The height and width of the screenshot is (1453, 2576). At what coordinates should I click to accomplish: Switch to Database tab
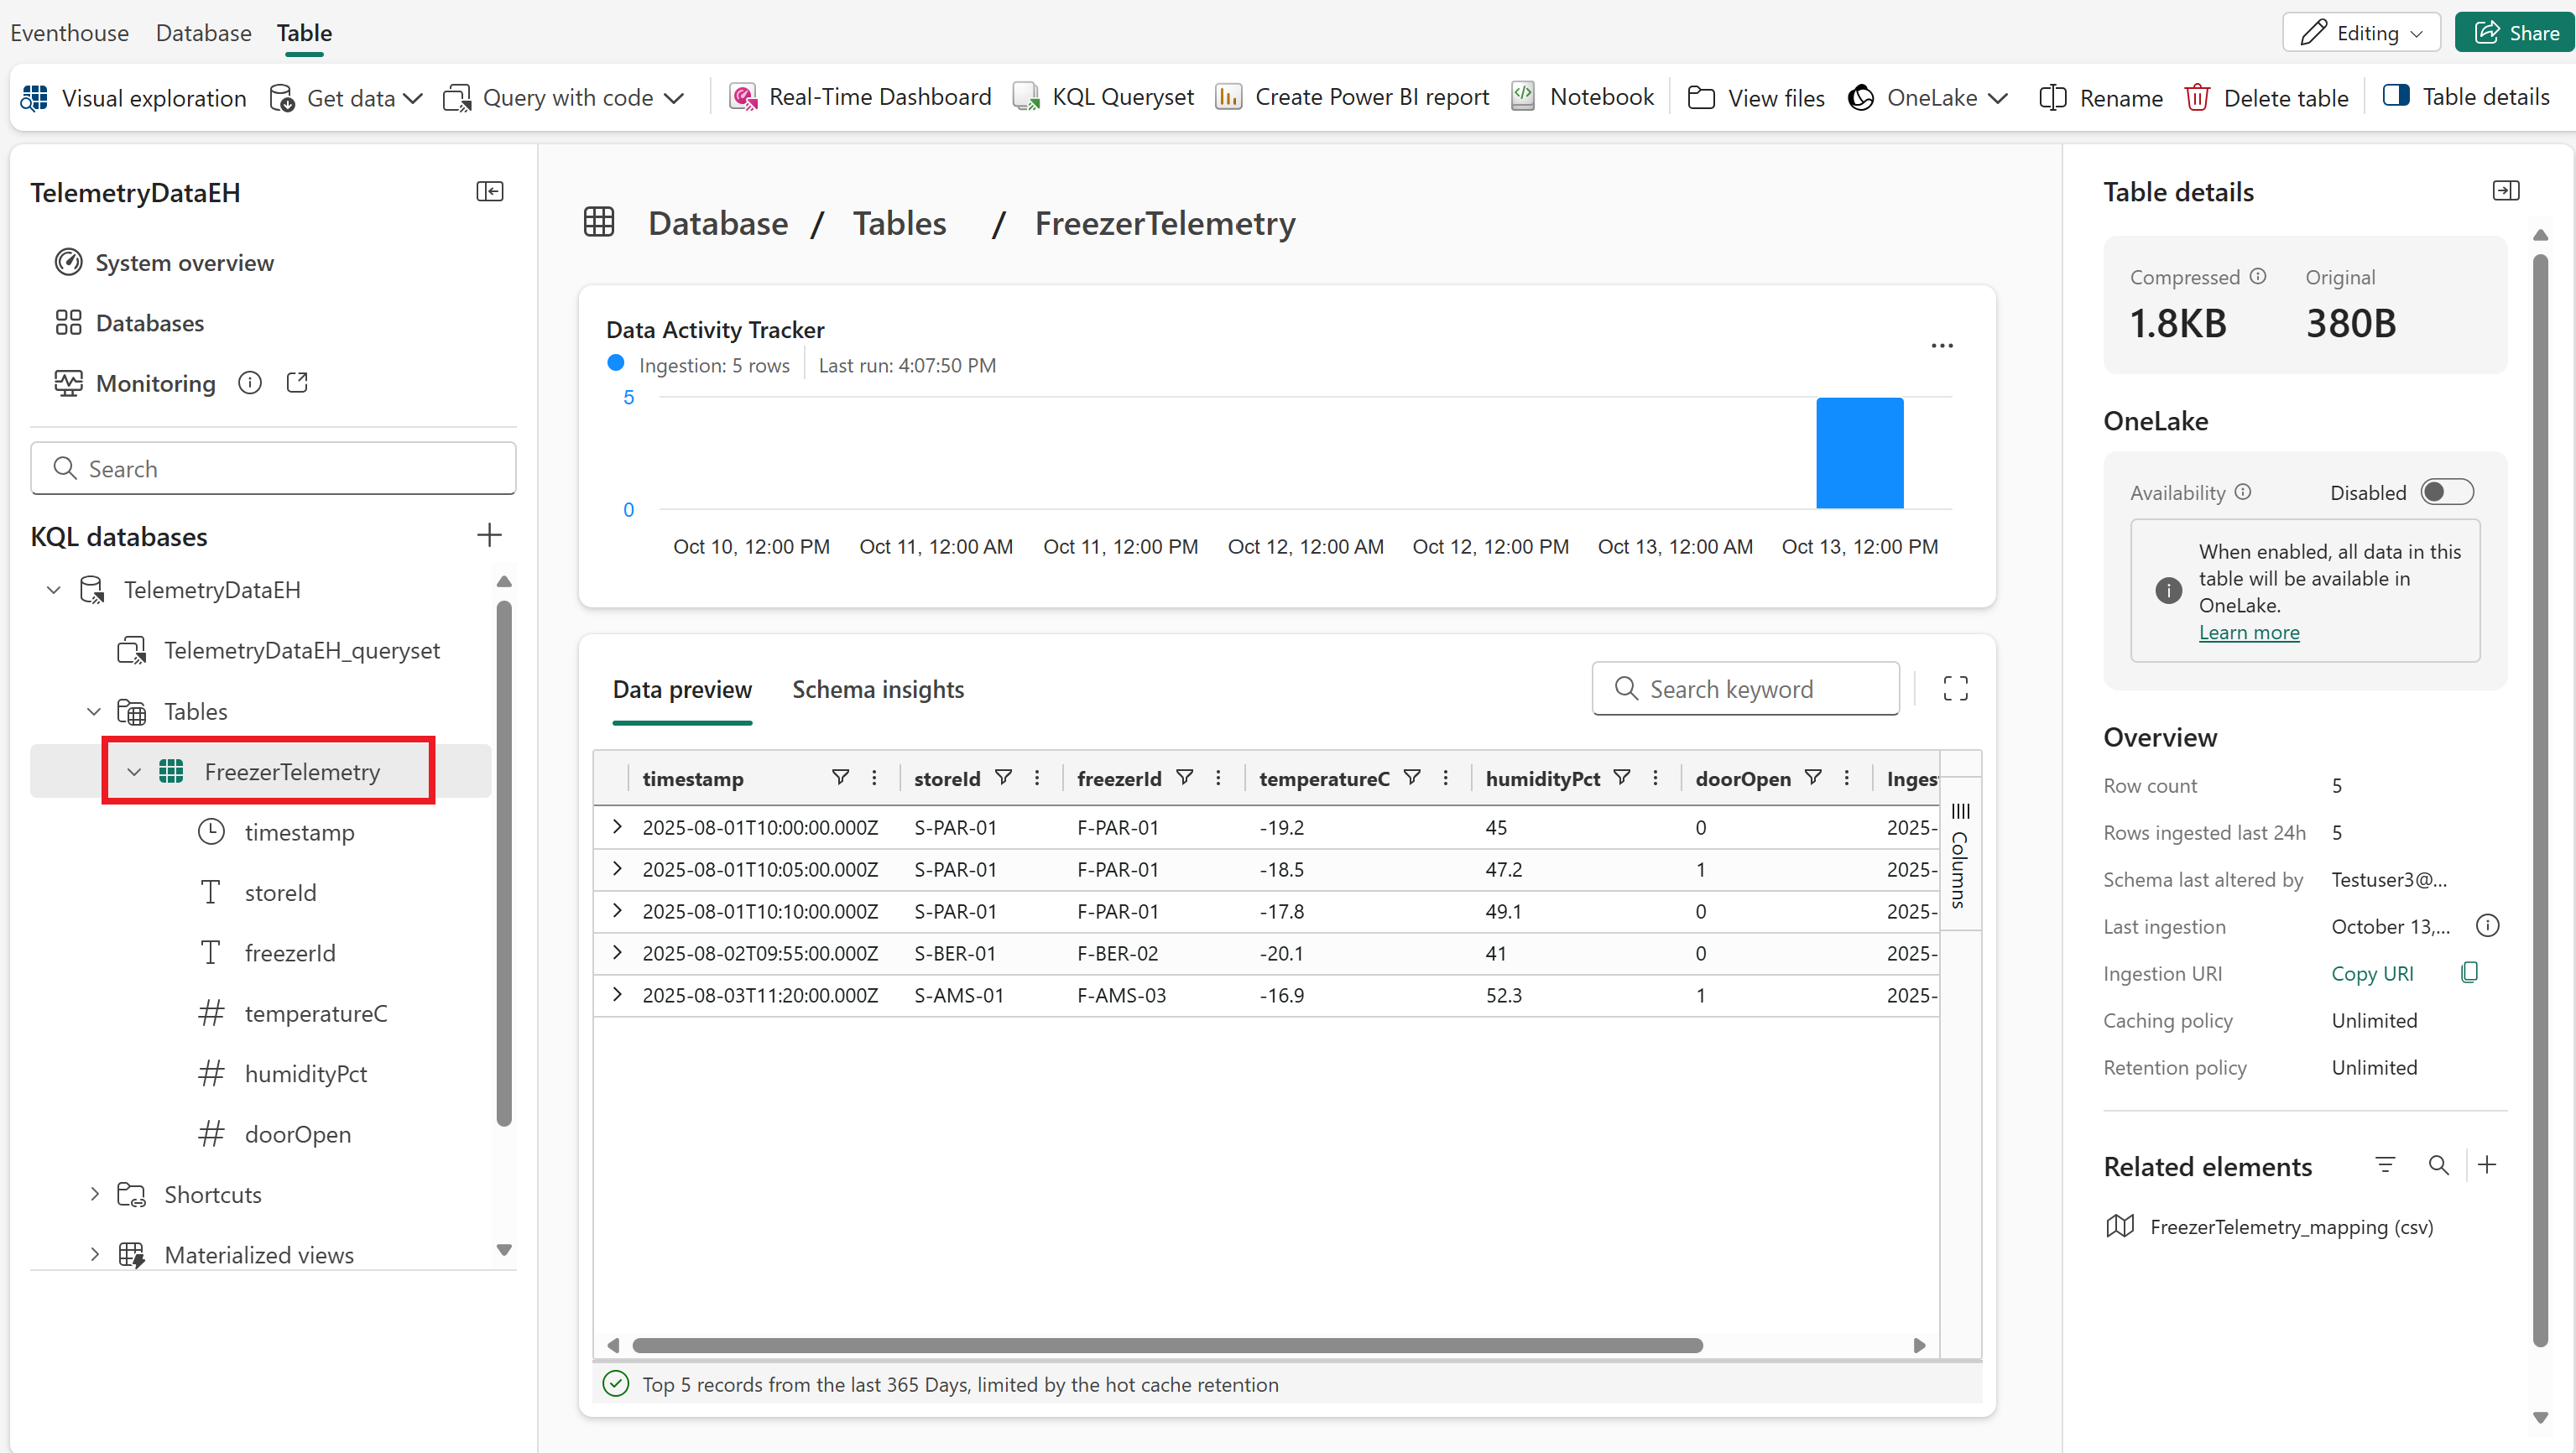click(x=203, y=33)
